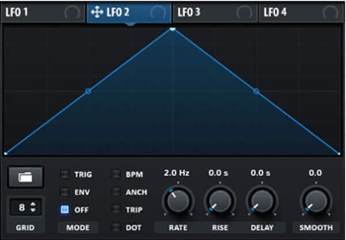Toggle ANCH checkbox

coord(116,192)
